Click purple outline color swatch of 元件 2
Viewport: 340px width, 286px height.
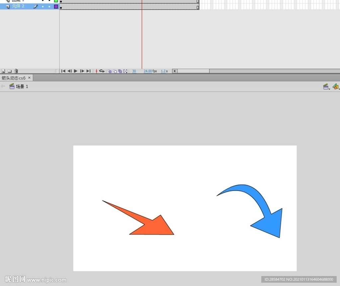pos(56,6)
